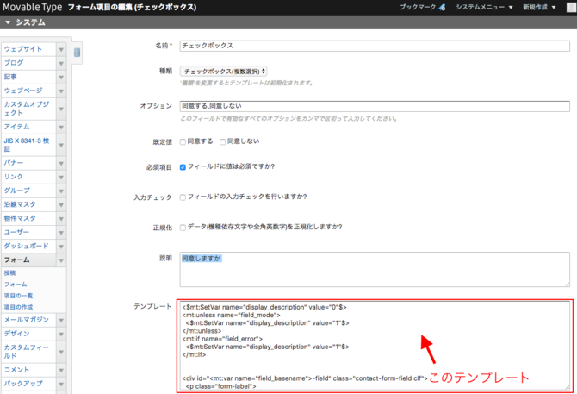Image resolution: width=577 pixels, height=394 pixels.
Task: Expand the 物件マスタ menu arrow
Action: 61,219
